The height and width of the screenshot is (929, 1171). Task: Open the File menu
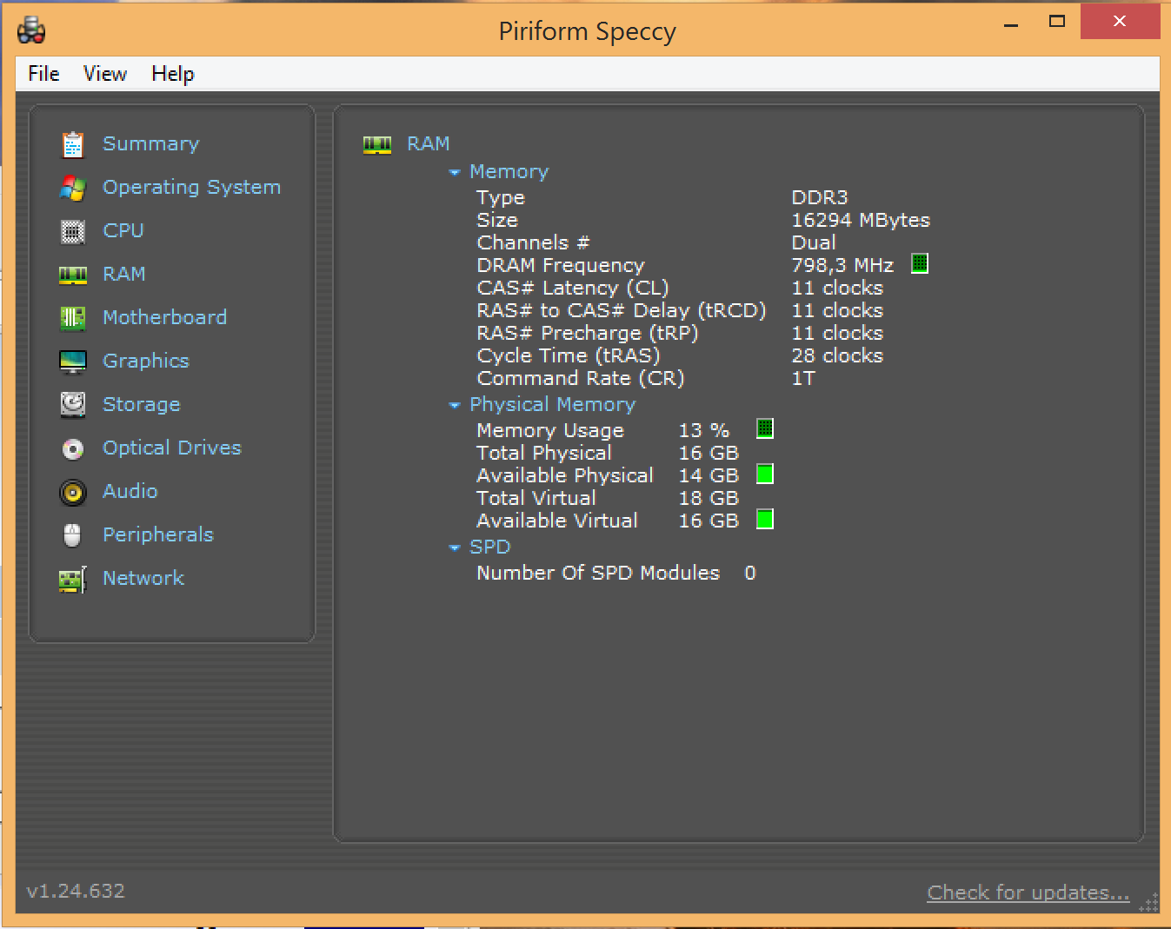pos(43,74)
